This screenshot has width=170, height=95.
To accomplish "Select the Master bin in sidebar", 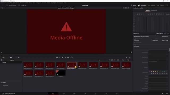I will tap(5, 63).
